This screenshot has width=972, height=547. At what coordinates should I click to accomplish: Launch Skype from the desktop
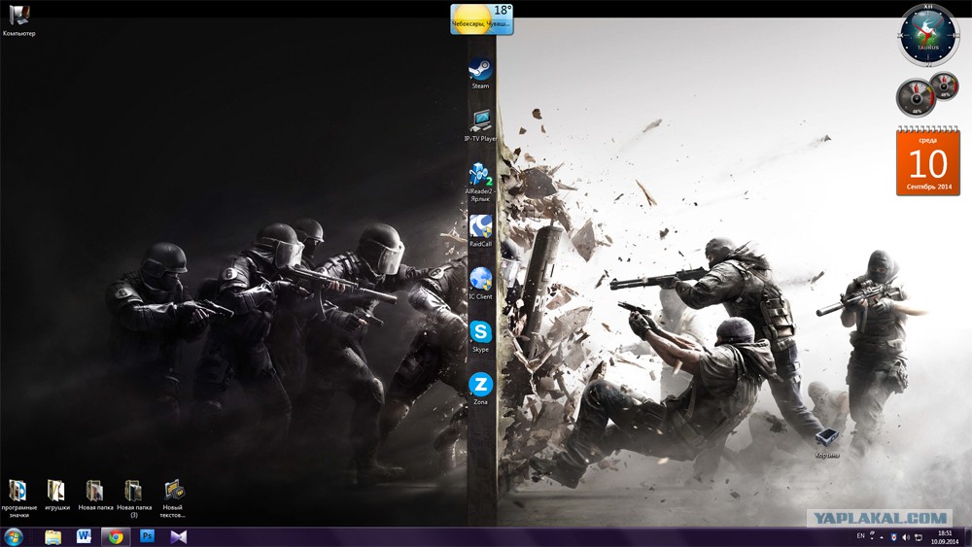[x=480, y=336]
